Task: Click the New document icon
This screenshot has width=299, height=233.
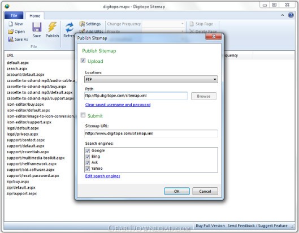Action: click(11, 24)
